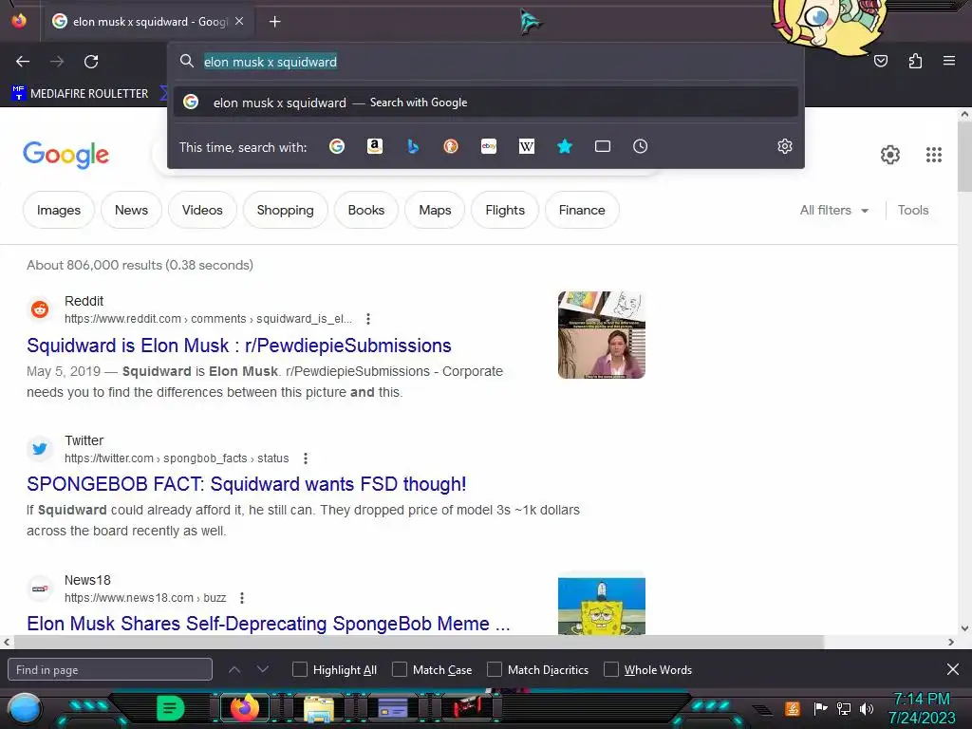
Task: Open Google quick settings gear
Action: click(x=890, y=155)
